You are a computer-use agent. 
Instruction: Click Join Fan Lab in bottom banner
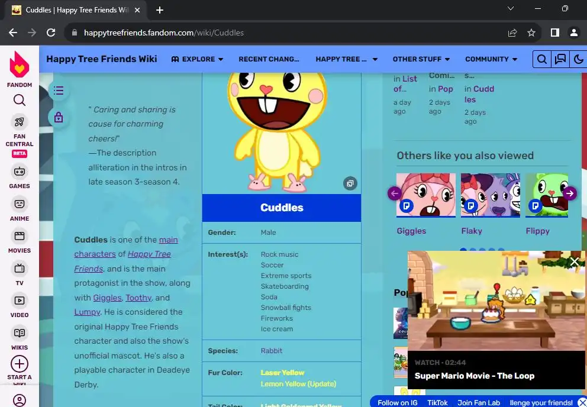click(x=479, y=403)
